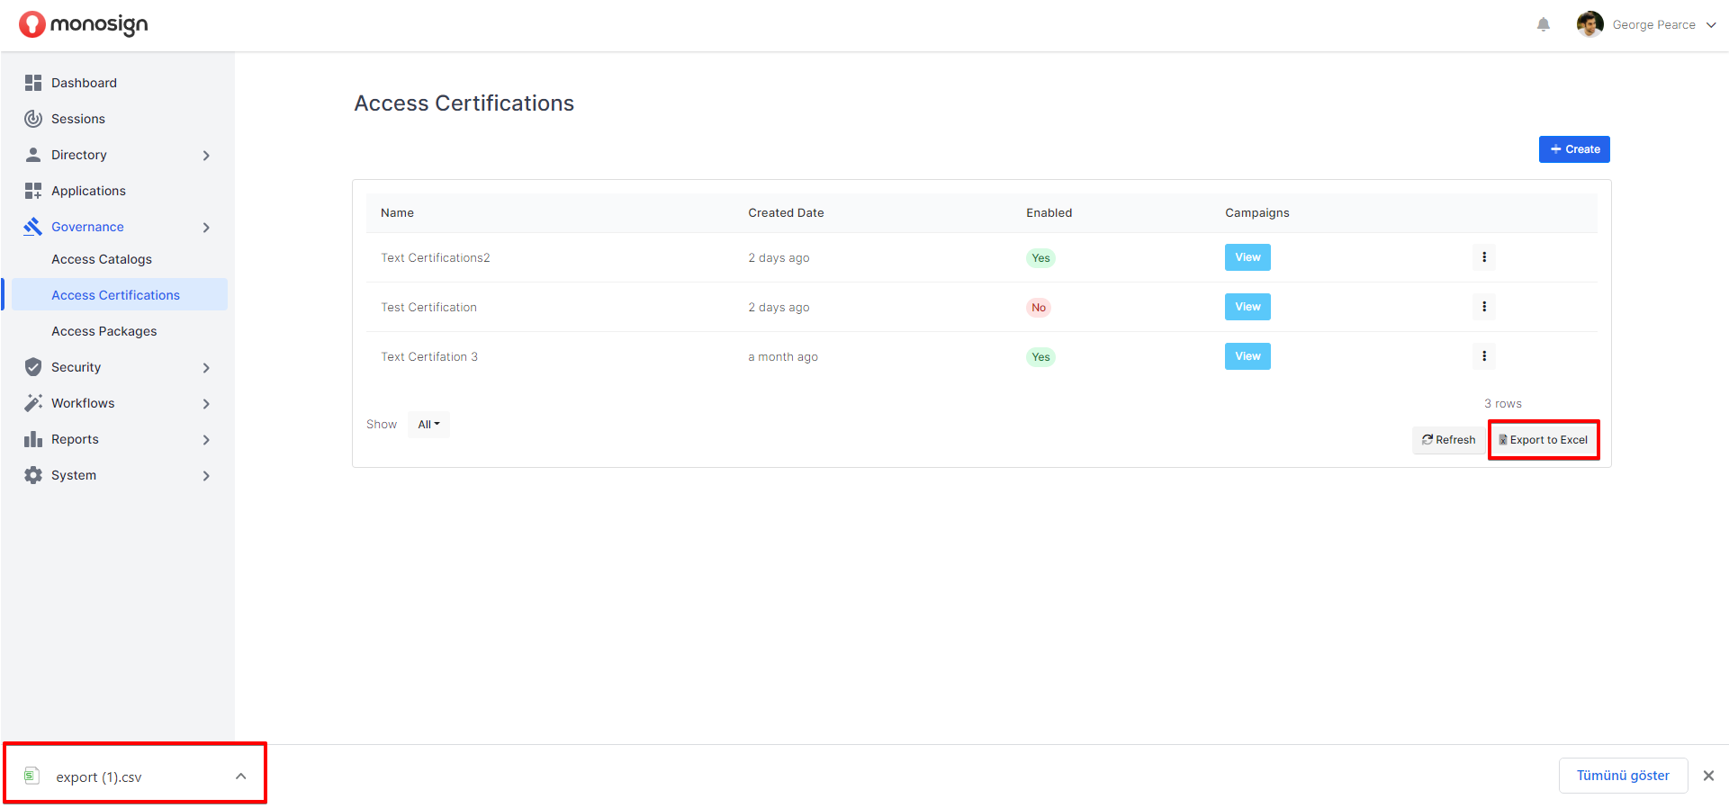The width and height of the screenshot is (1729, 808).
Task: Open the notifications bell icon
Action: tap(1543, 25)
